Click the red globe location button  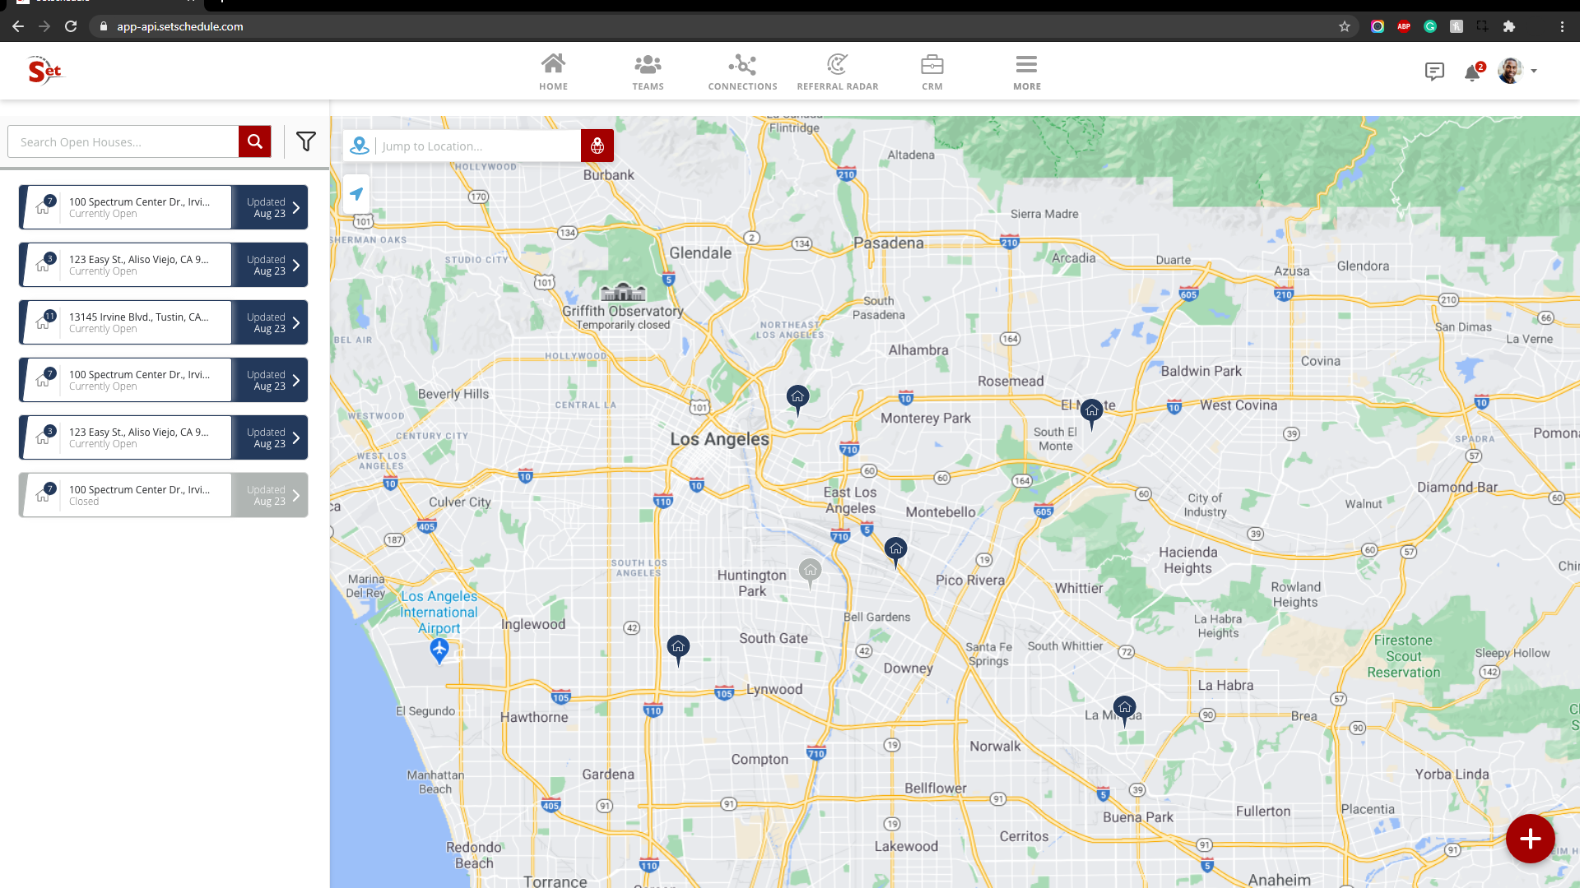(x=597, y=146)
